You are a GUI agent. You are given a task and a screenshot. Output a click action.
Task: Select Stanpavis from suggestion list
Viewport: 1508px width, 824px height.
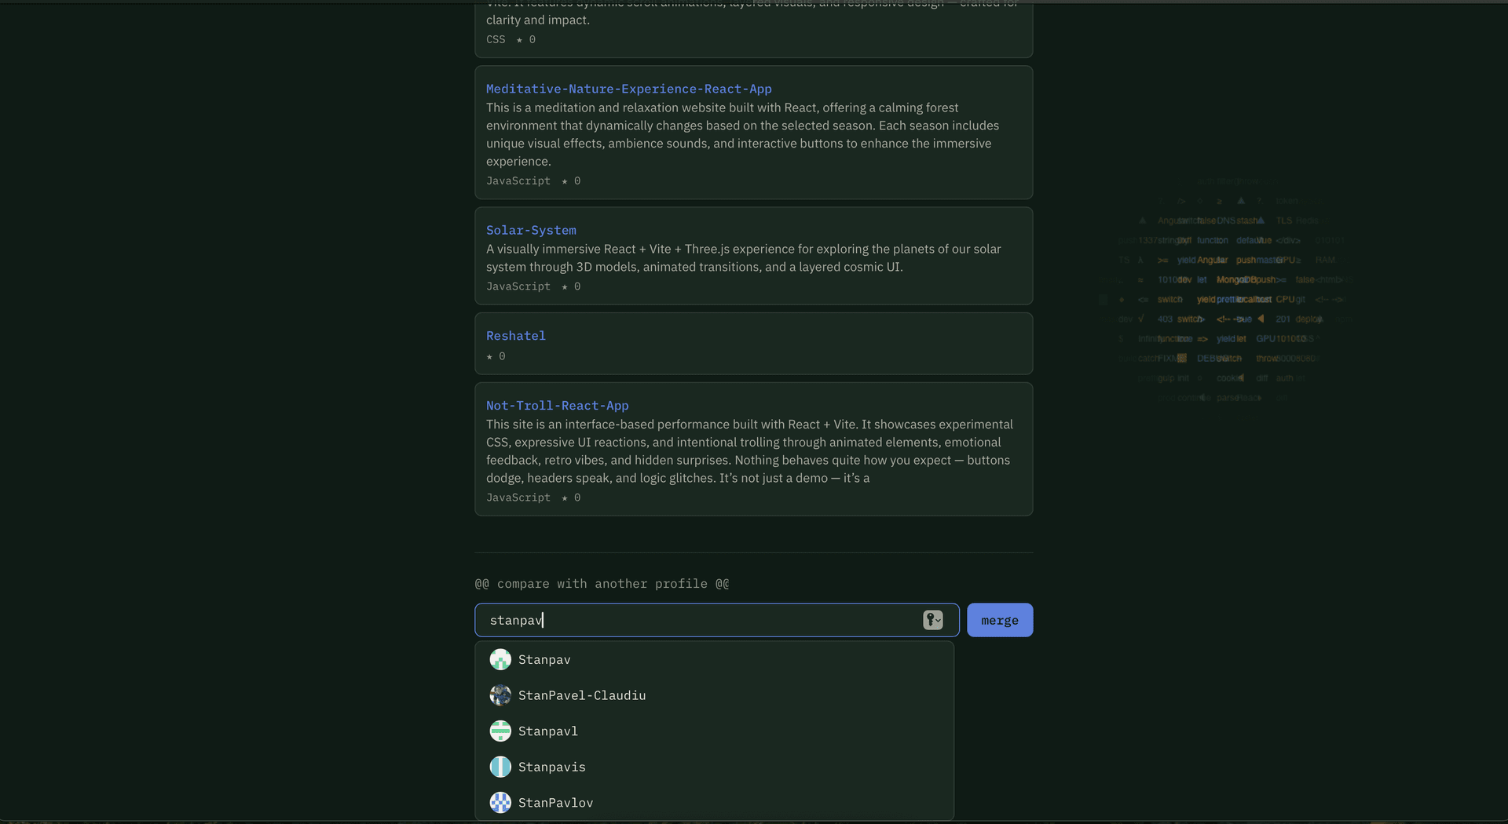click(x=715, y=767)
